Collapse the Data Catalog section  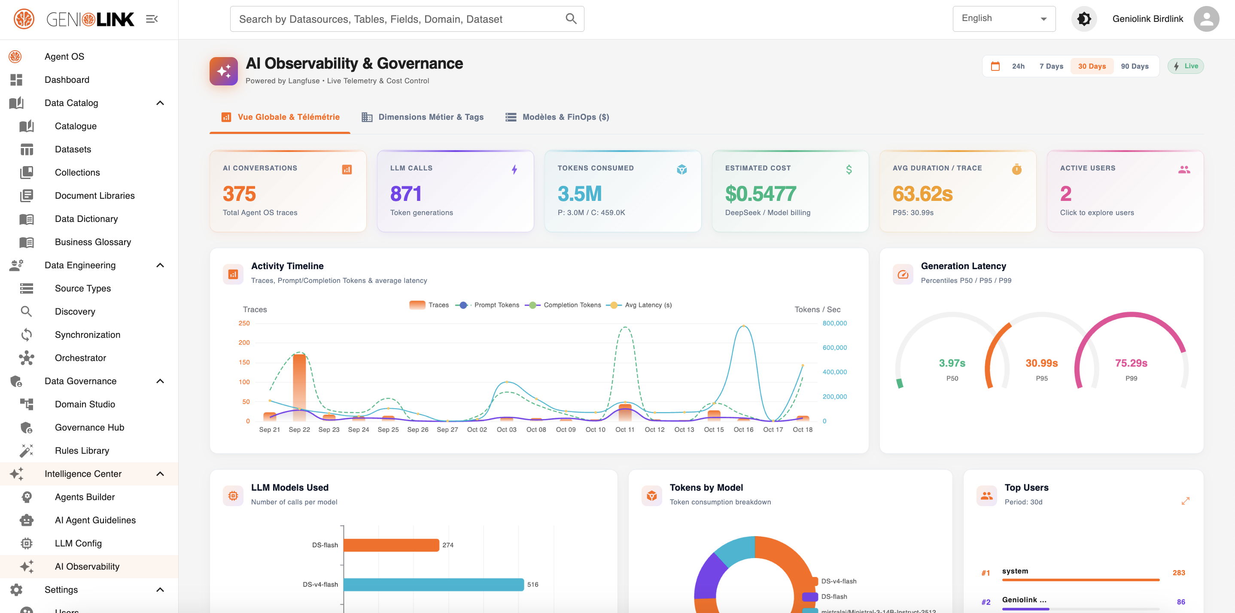160,103
